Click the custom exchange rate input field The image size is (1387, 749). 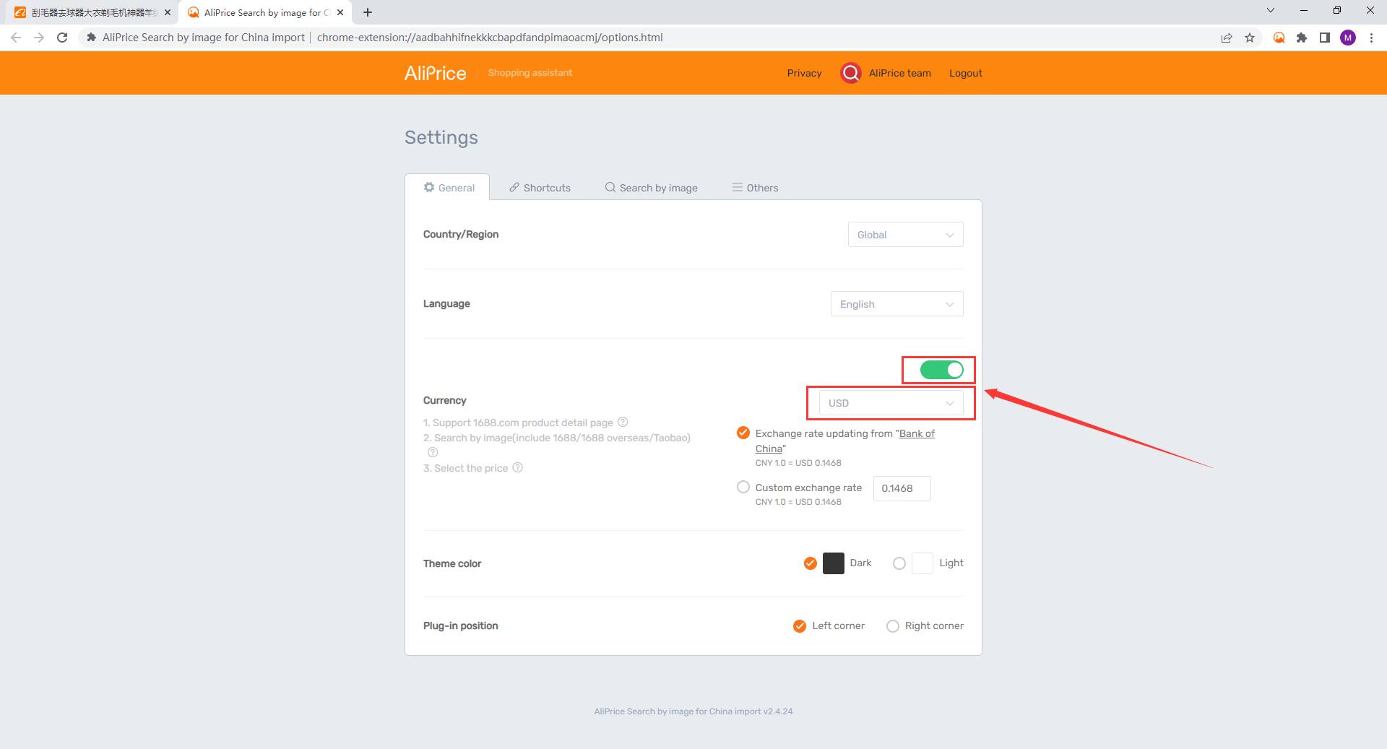click(x=902, y=488)
